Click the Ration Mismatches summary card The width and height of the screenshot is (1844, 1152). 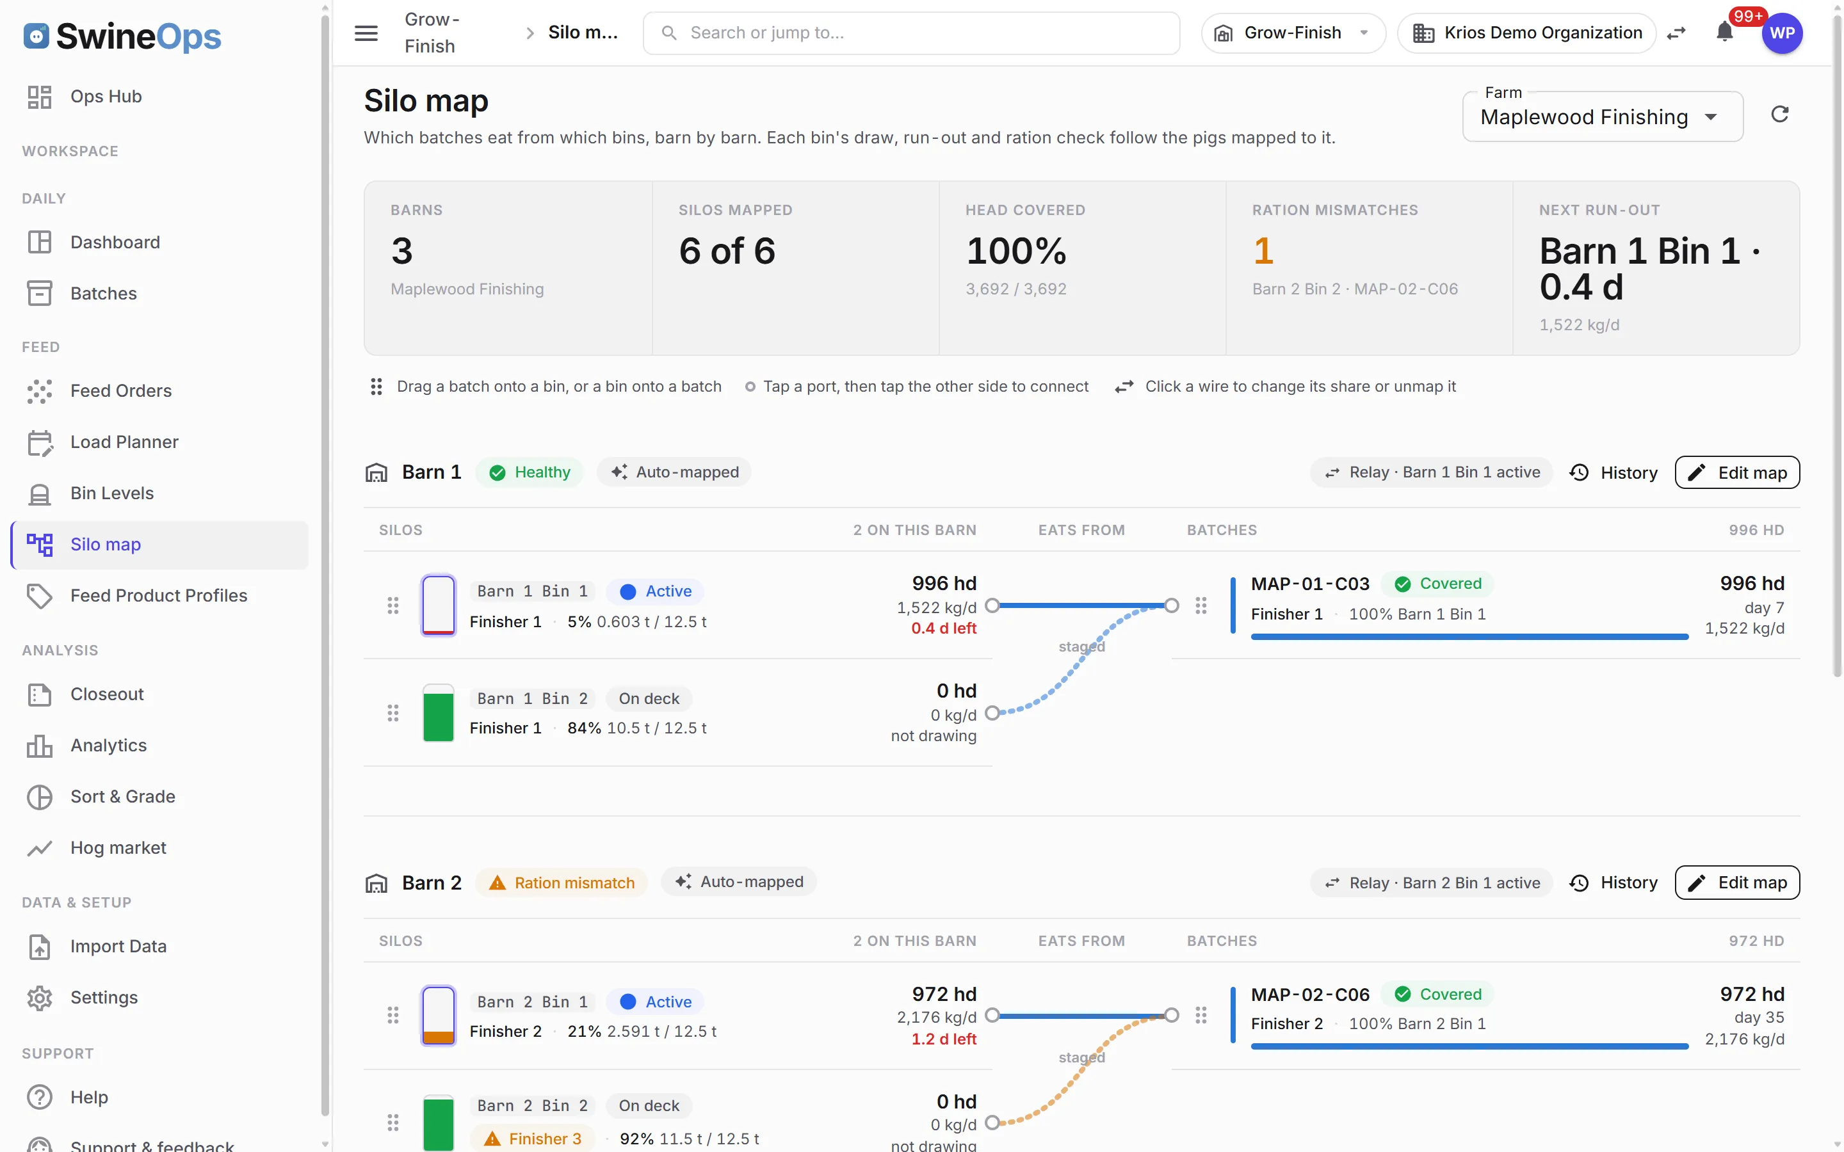1368,268
